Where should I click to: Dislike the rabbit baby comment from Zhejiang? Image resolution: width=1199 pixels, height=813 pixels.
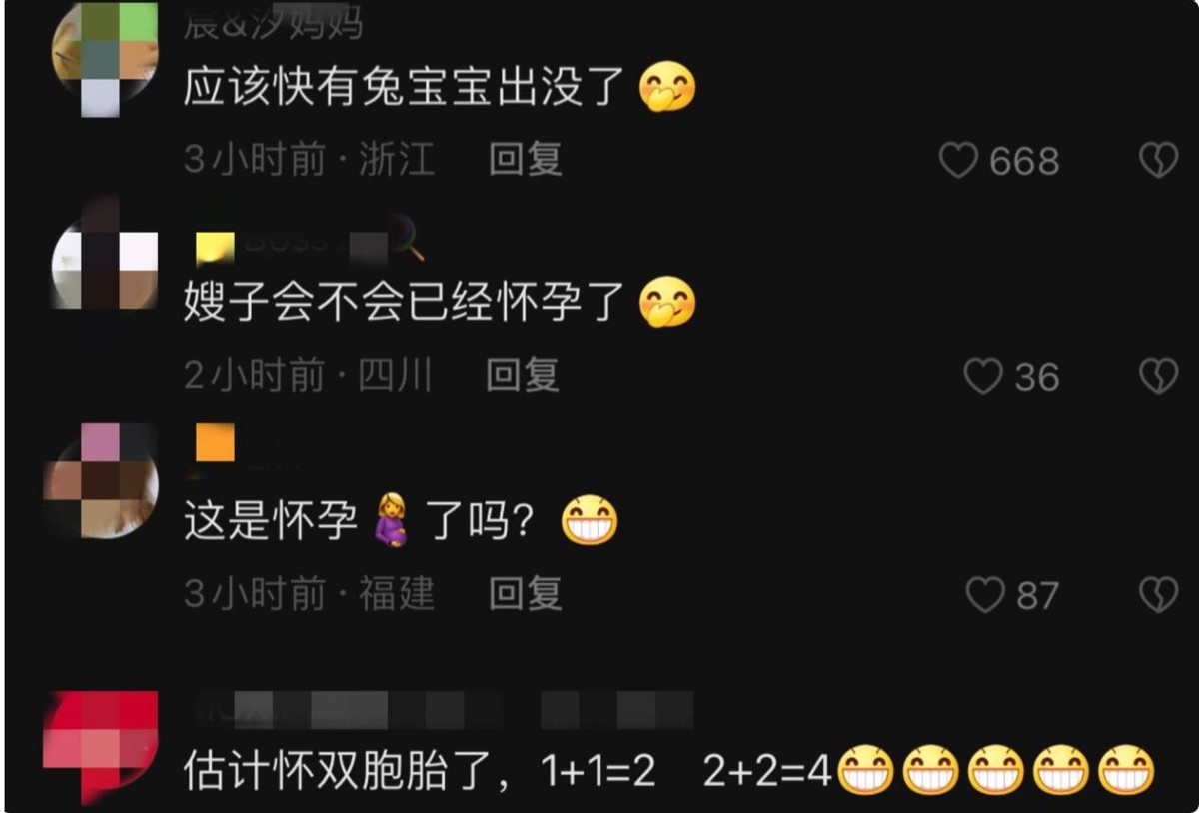point(1159,160)
